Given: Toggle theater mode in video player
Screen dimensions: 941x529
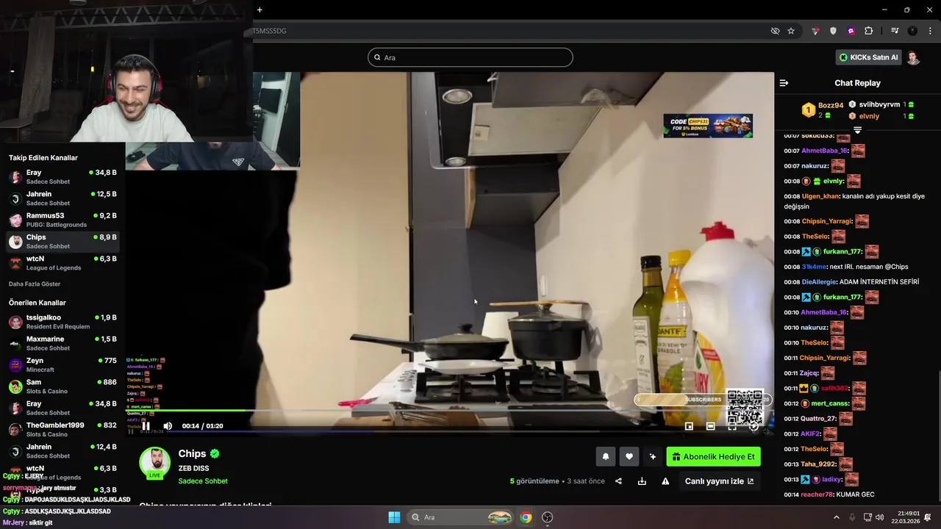Looking at the screenshot, I should 710,426.
